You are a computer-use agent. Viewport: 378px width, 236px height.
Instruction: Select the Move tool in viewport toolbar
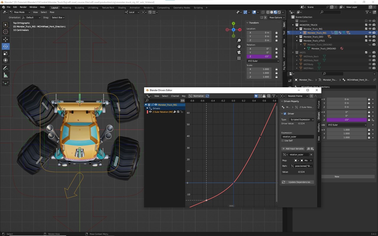(6, 39)
